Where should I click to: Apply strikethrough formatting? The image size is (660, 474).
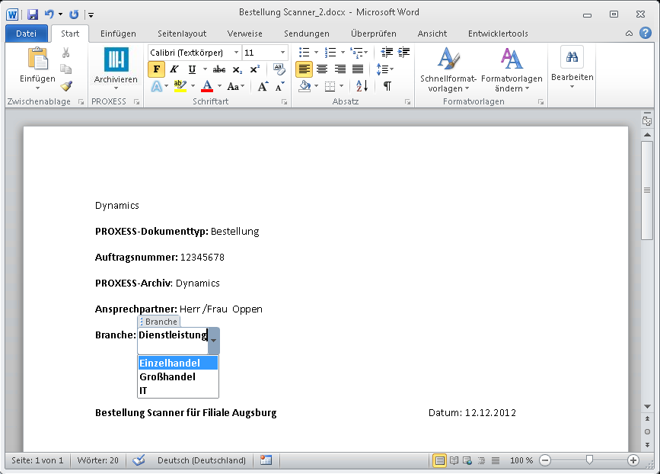pos(219,69)
